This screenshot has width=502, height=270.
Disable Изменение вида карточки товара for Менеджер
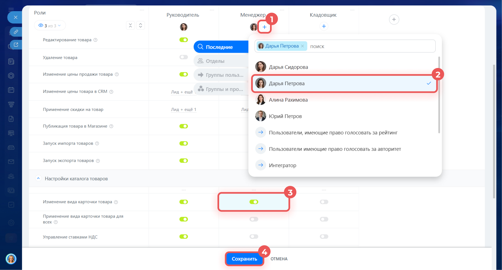pyautogui.click(x=254, y=202)
